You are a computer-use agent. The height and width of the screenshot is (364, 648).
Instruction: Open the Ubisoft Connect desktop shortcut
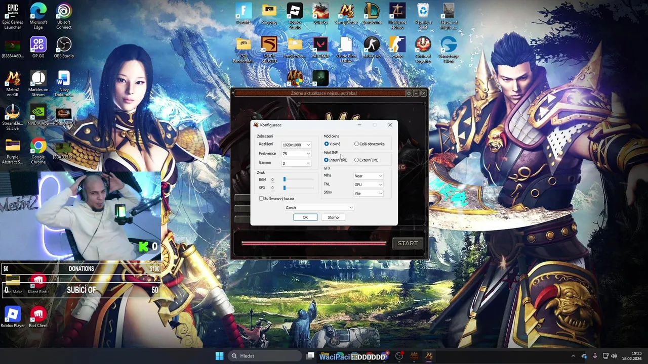click(x=64, y=16)
